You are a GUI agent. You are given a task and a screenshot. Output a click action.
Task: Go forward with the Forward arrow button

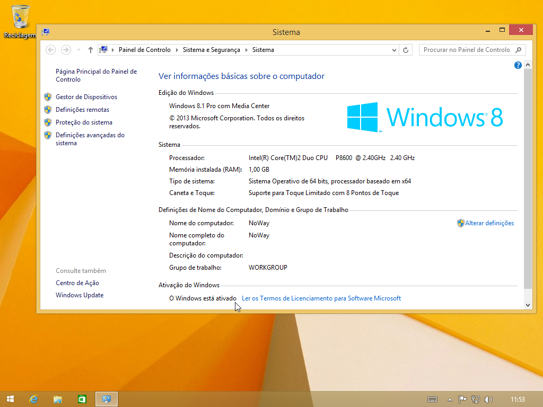point(66,50)
